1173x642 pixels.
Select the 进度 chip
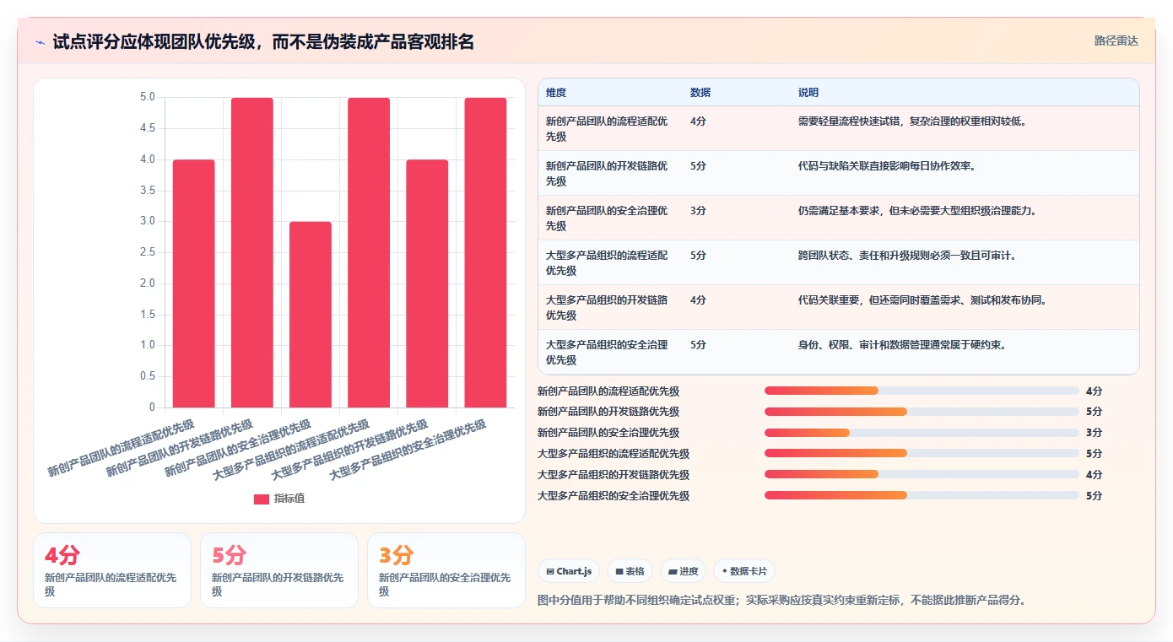683,571
